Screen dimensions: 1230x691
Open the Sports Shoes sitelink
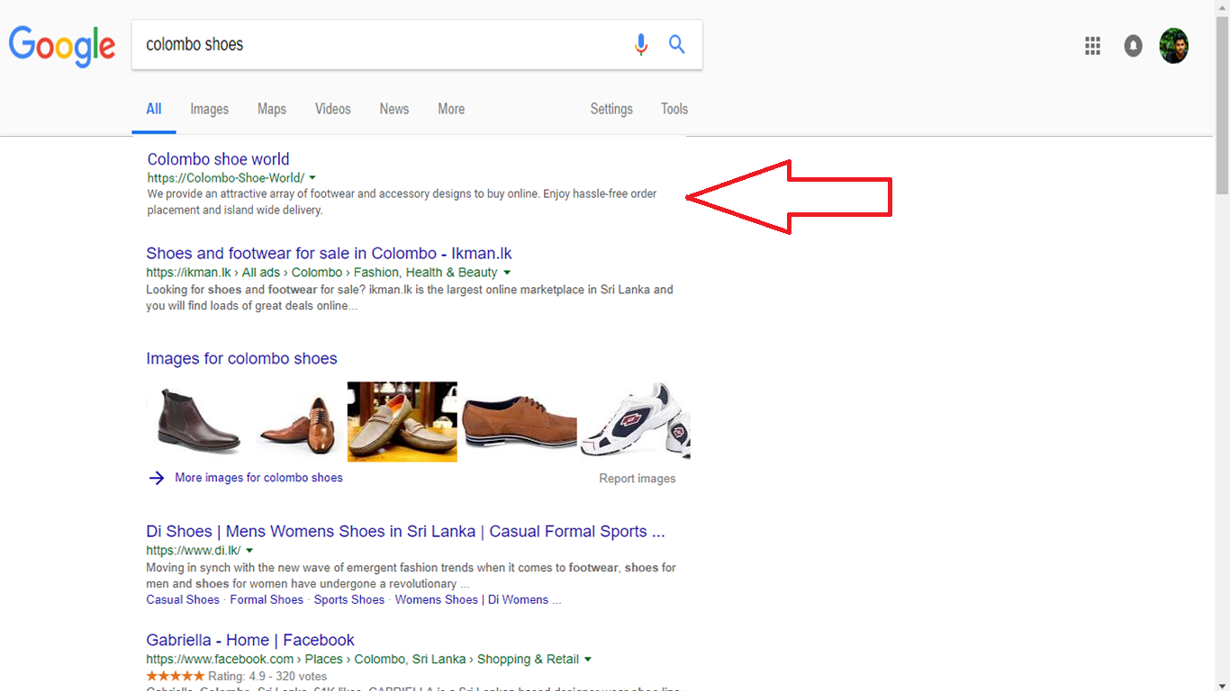click(x=349, y=600)
